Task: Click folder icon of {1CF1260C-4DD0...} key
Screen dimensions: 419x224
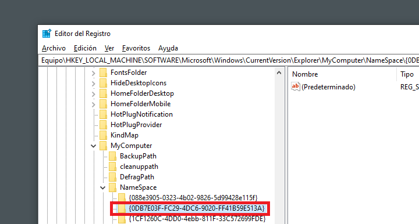Action: (x=122, y=219)
